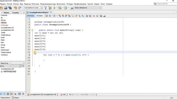Screen dimensions: 177x99
Task: Open the Реорганизация кода menu
Action: tap(48, 4)
